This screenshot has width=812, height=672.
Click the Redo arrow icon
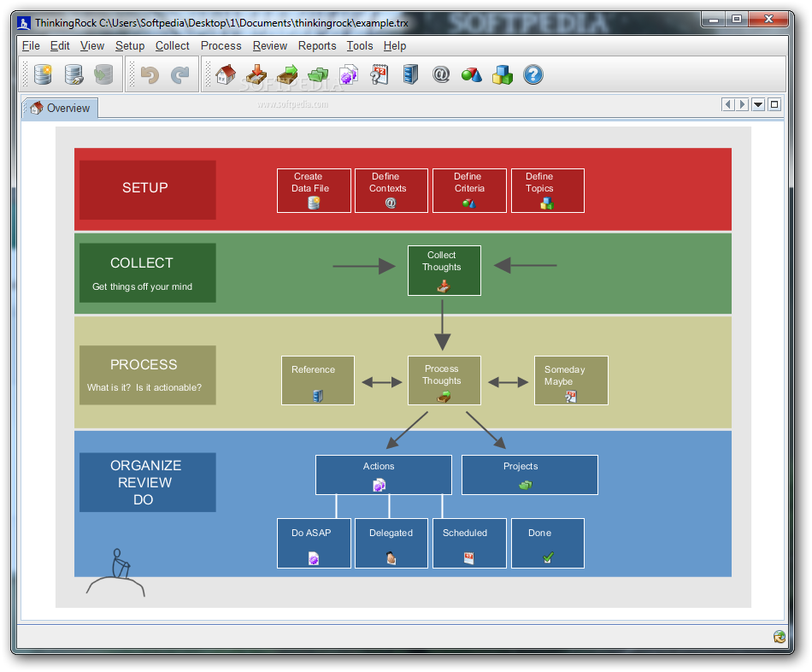point(180,75)
